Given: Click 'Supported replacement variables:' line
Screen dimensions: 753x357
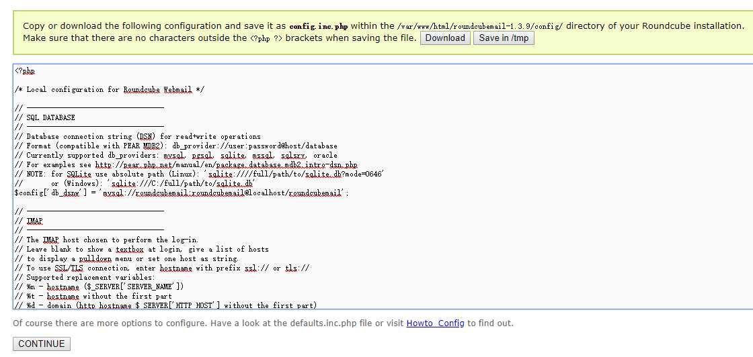Looking at the screenshot, I should (85, 277).
